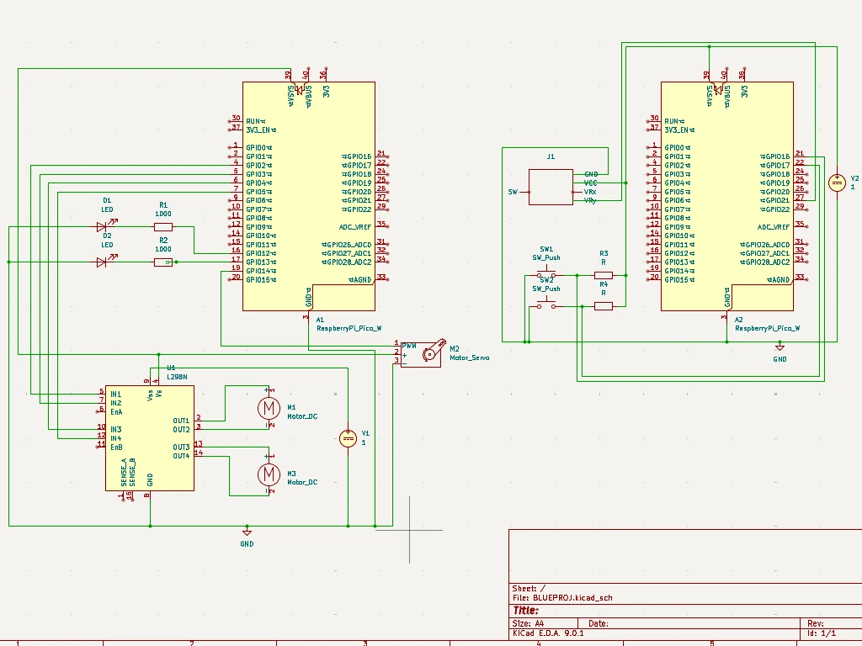The height and width of the screenshot is (646, 862).
Task: Click the SW pin label on J1
Action: 513,192
